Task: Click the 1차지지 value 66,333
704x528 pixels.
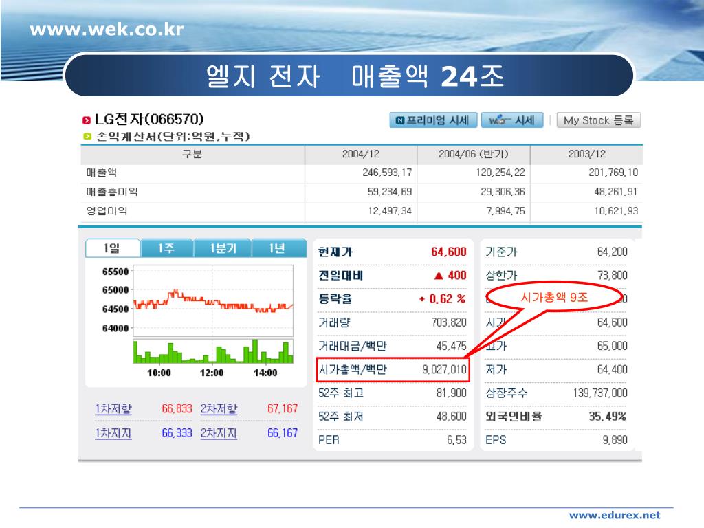Action: [177, 433]
